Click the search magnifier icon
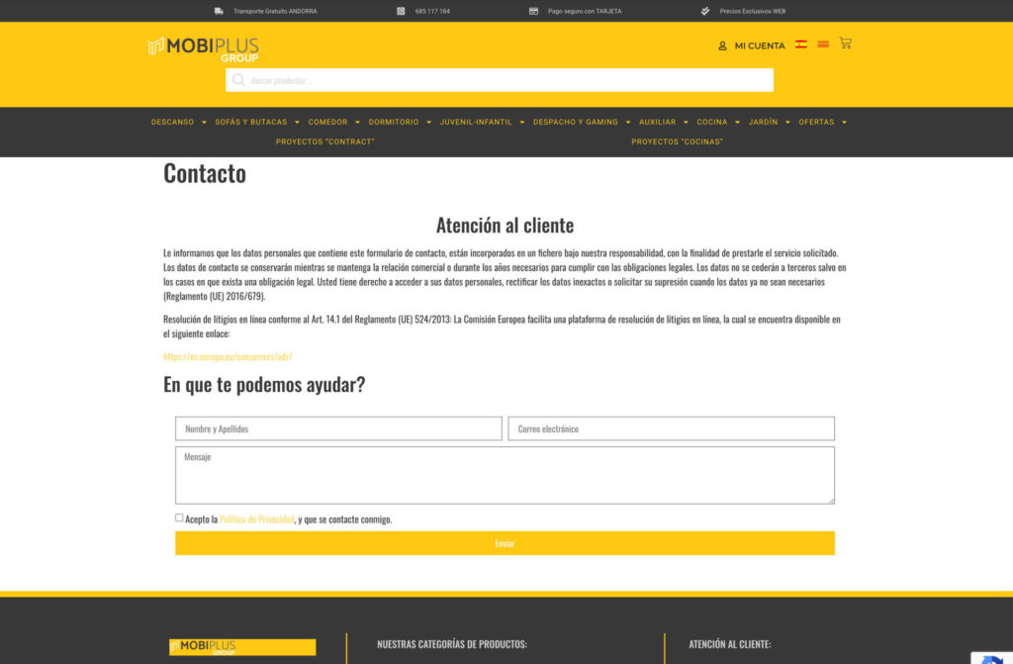 coord(238,80)
